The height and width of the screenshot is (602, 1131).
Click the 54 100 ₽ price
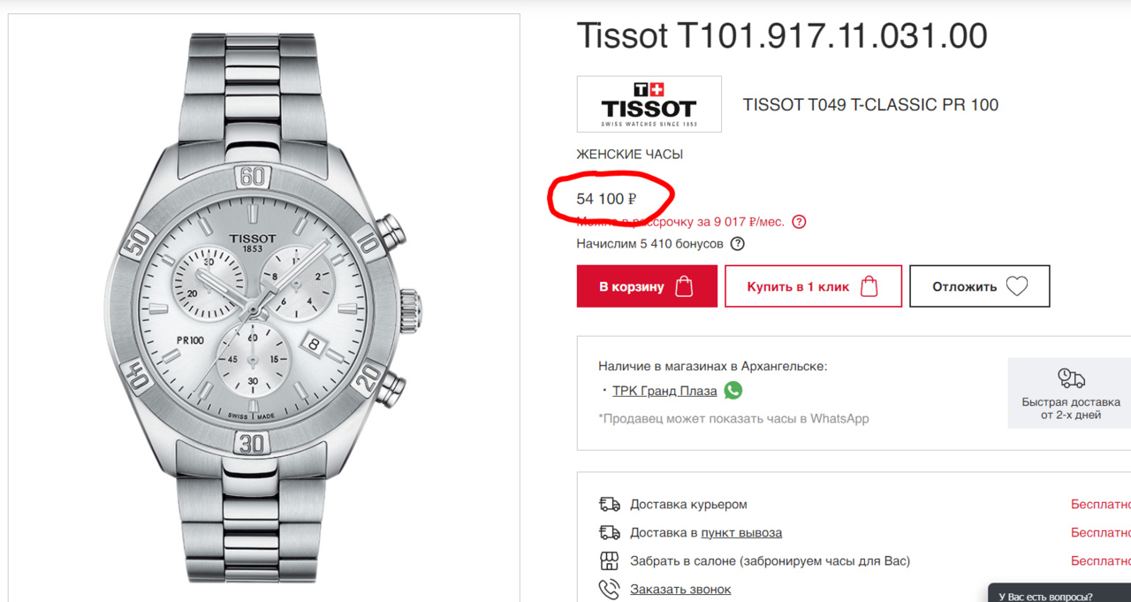607,199
